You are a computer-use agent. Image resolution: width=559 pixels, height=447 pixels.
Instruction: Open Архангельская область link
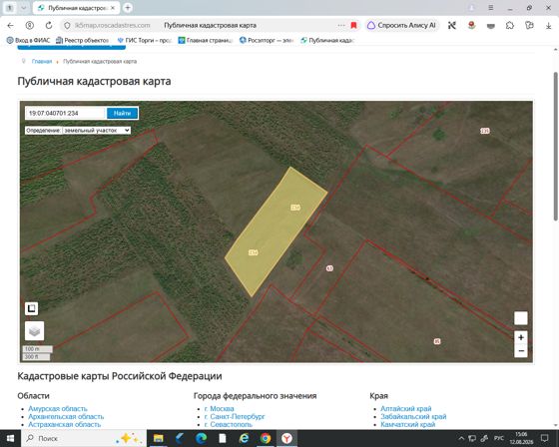[x=66, y=416]
